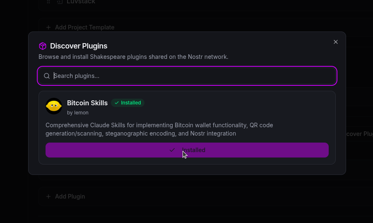Click the partially hidden Discover Plugins button
Screen dimensions: 373x223
(359, 134)
